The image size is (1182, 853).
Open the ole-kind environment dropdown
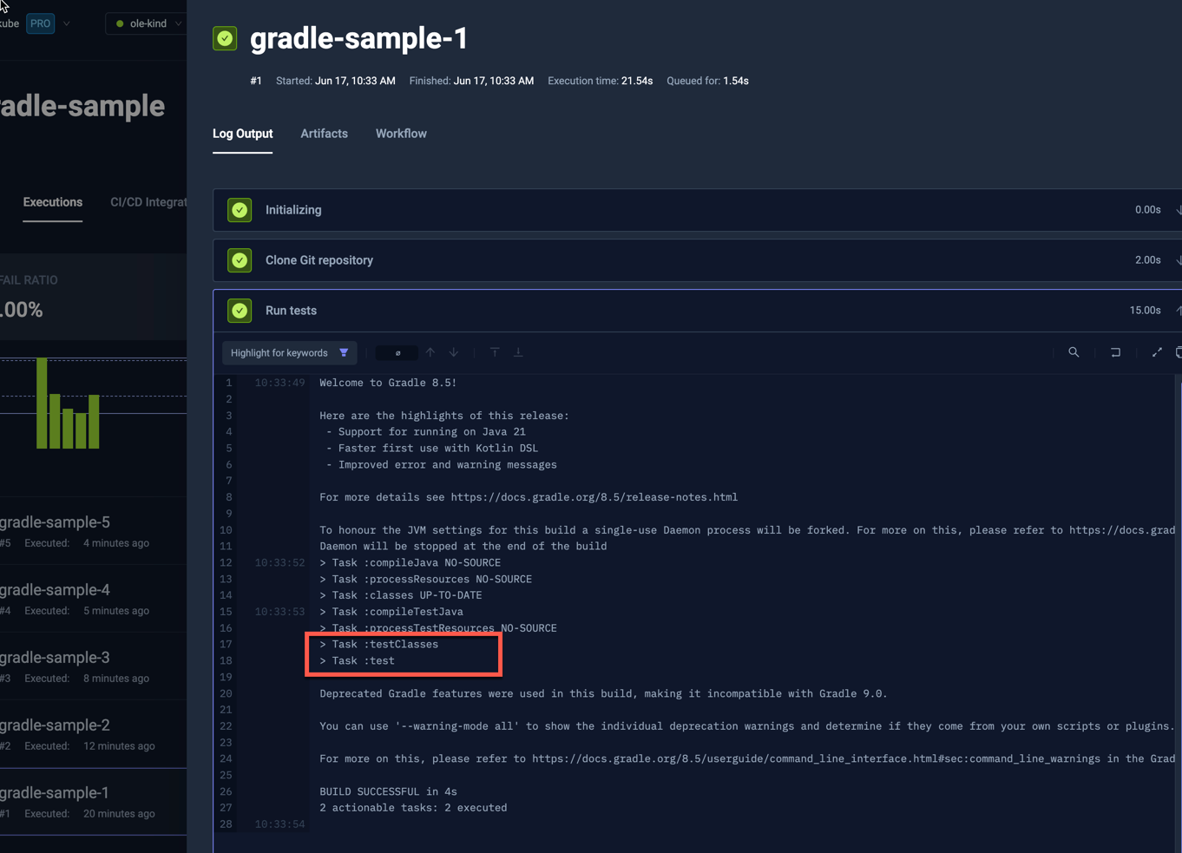[145, 23]
